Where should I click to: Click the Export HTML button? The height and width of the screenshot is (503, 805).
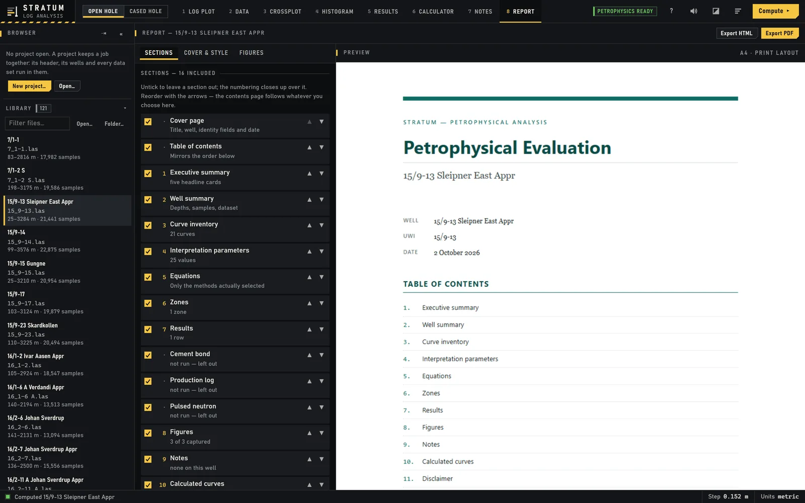(736, 33)
